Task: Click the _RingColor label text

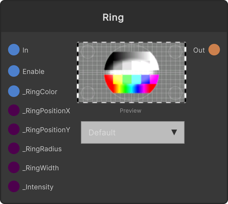Action: coord(40,92)
